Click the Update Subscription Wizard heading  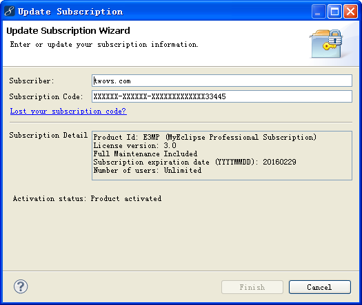coord(68,31)
